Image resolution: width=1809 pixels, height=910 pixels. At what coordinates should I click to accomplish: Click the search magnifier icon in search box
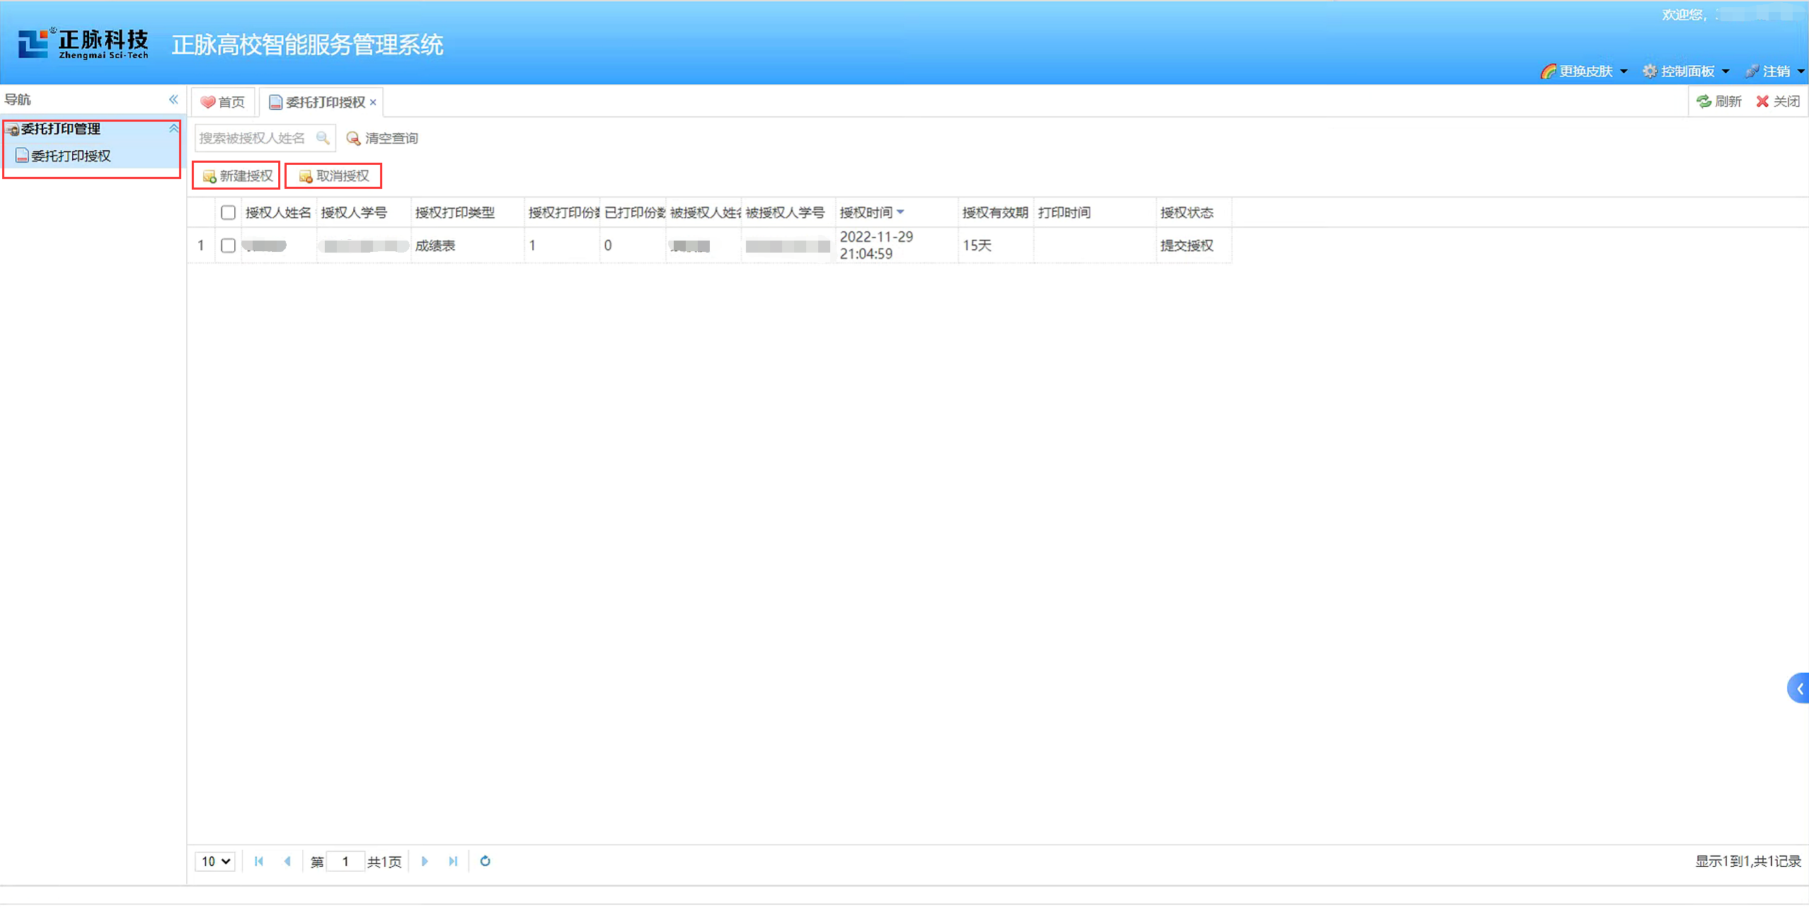point(323,138)
